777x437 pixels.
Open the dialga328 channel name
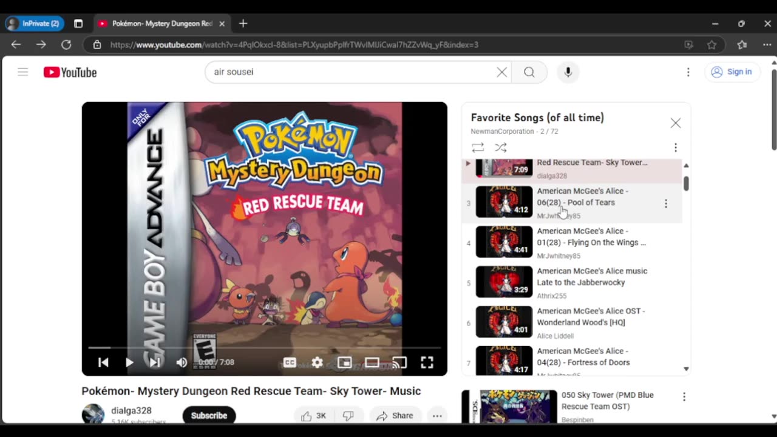[x=131, y=410]
